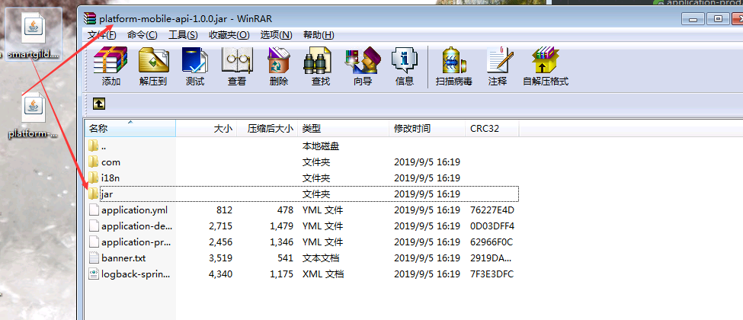Image resolution: width=743 pixels, height=320 pixels.
Task: Click the com folder's date 2019/9/5 16:19
Action: [427, 162]
